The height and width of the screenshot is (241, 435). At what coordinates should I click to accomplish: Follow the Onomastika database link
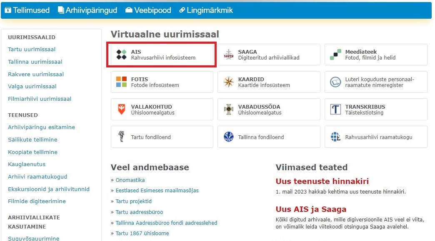pyautogui.click(x=130, y=180)
